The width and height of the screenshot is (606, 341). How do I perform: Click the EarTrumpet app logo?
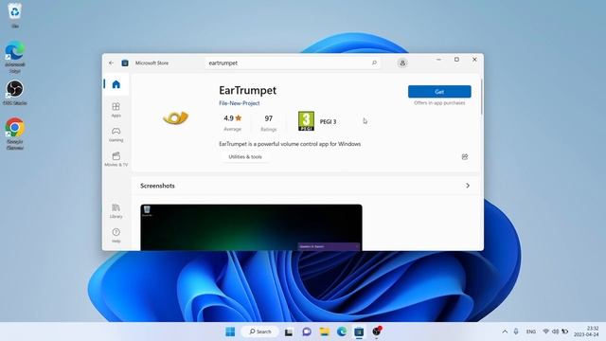(175, 117)
